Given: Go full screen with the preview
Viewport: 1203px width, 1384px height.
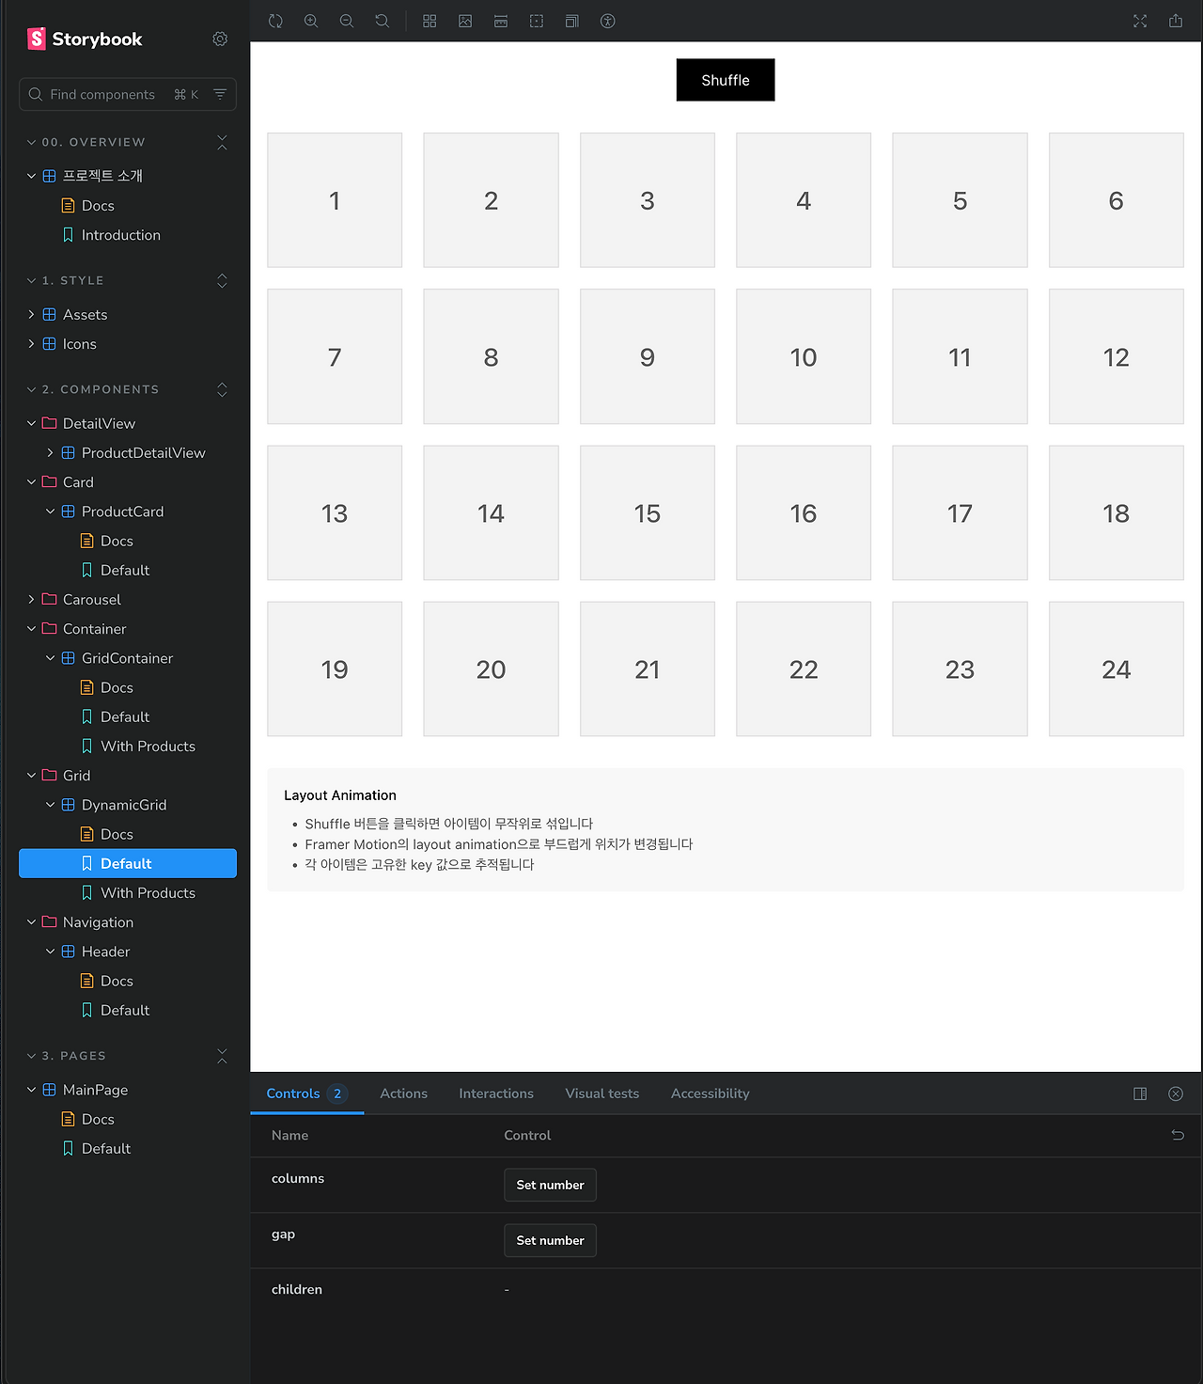Looking at the screenshot, I should click(x=1140, y=21).
